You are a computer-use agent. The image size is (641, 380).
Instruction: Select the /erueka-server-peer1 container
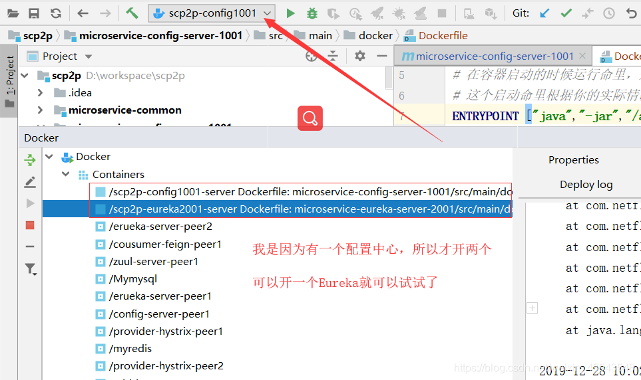click(x=154, y=296)
